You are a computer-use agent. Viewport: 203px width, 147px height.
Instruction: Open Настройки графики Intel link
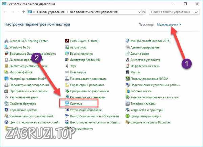point(28,79)
